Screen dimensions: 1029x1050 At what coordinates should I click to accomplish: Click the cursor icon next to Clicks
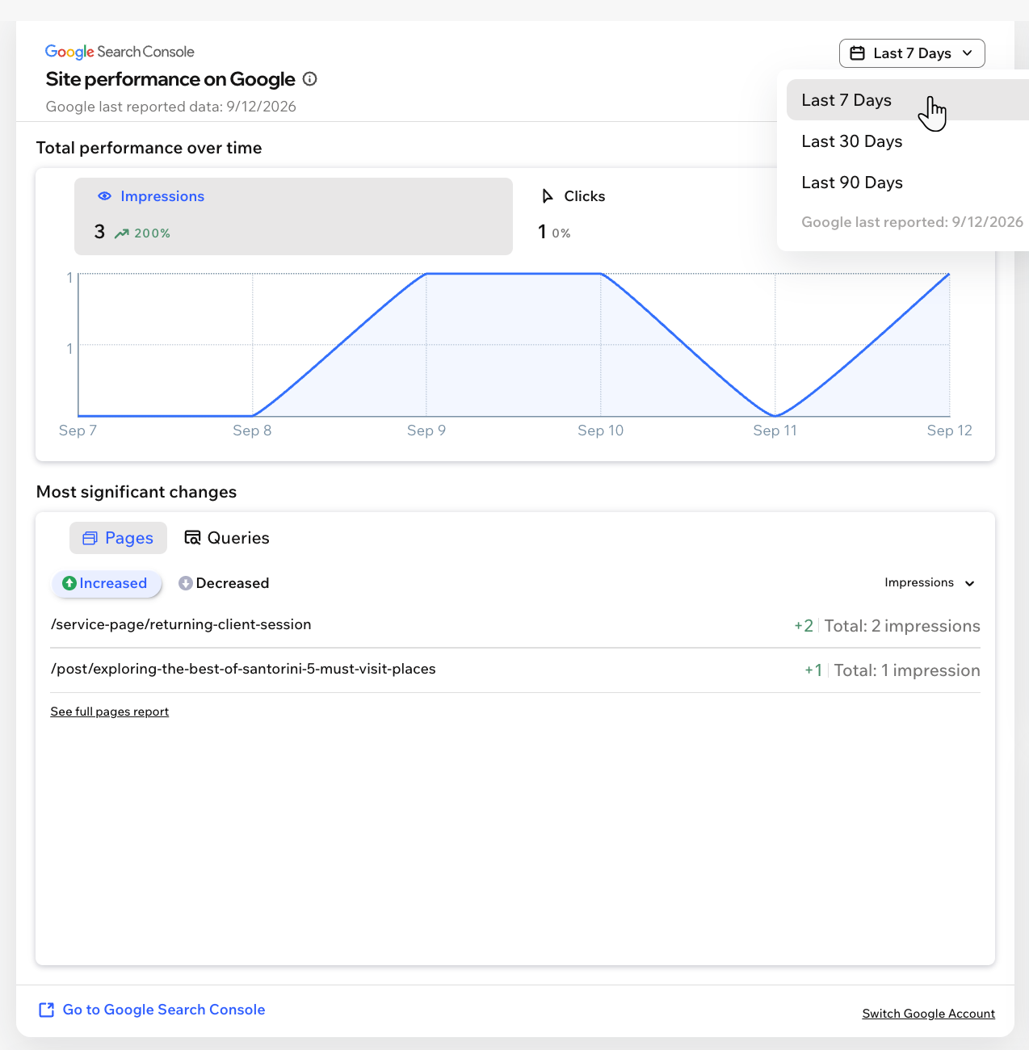[x=547, y=196]
